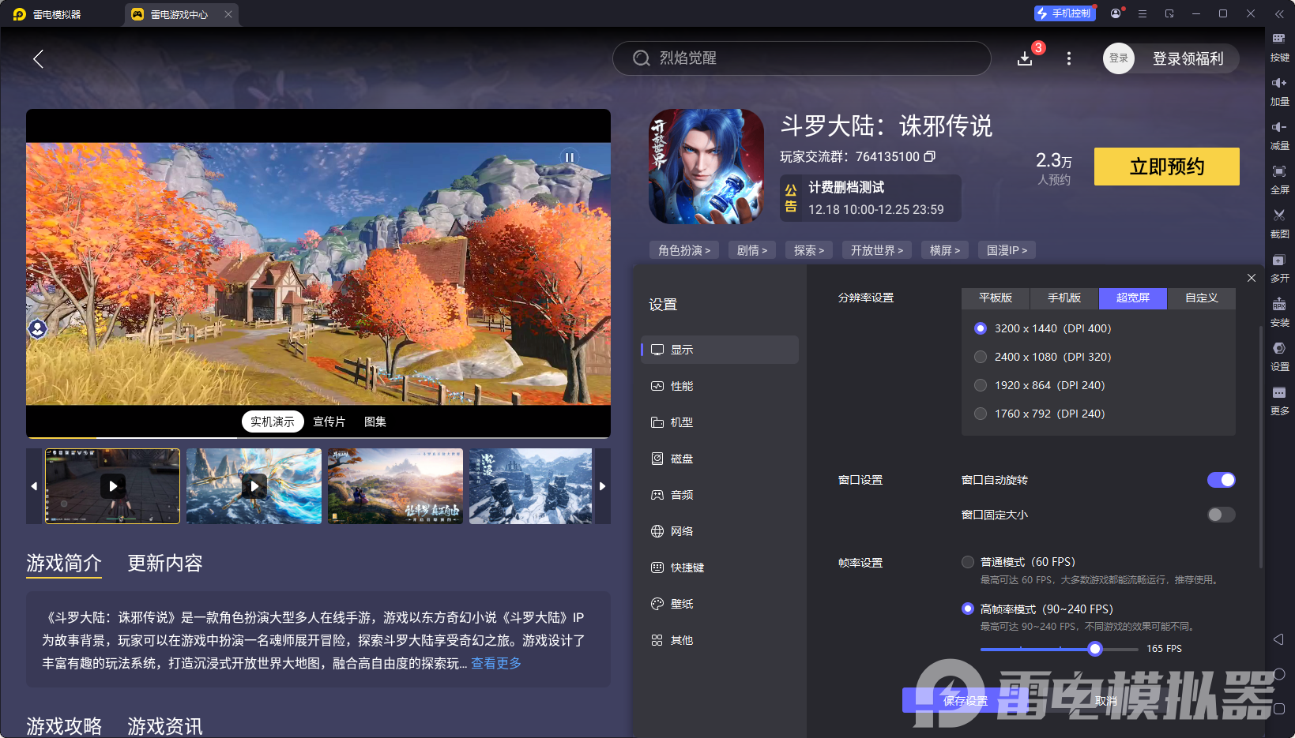The image size is (1295, 738).
Task: Open the 快捷键 shortcut settings section
Action: [x=683, y=567]
